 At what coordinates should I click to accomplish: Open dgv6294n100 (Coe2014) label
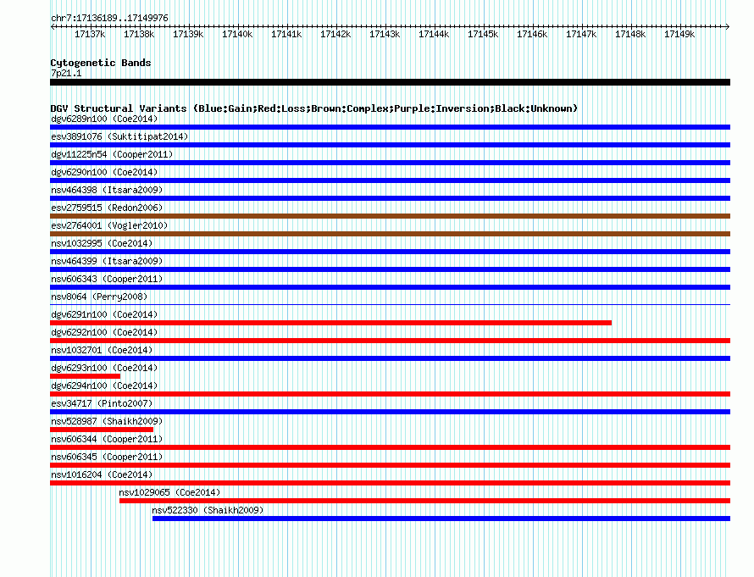pyautogui.click(x=104, y=386)
